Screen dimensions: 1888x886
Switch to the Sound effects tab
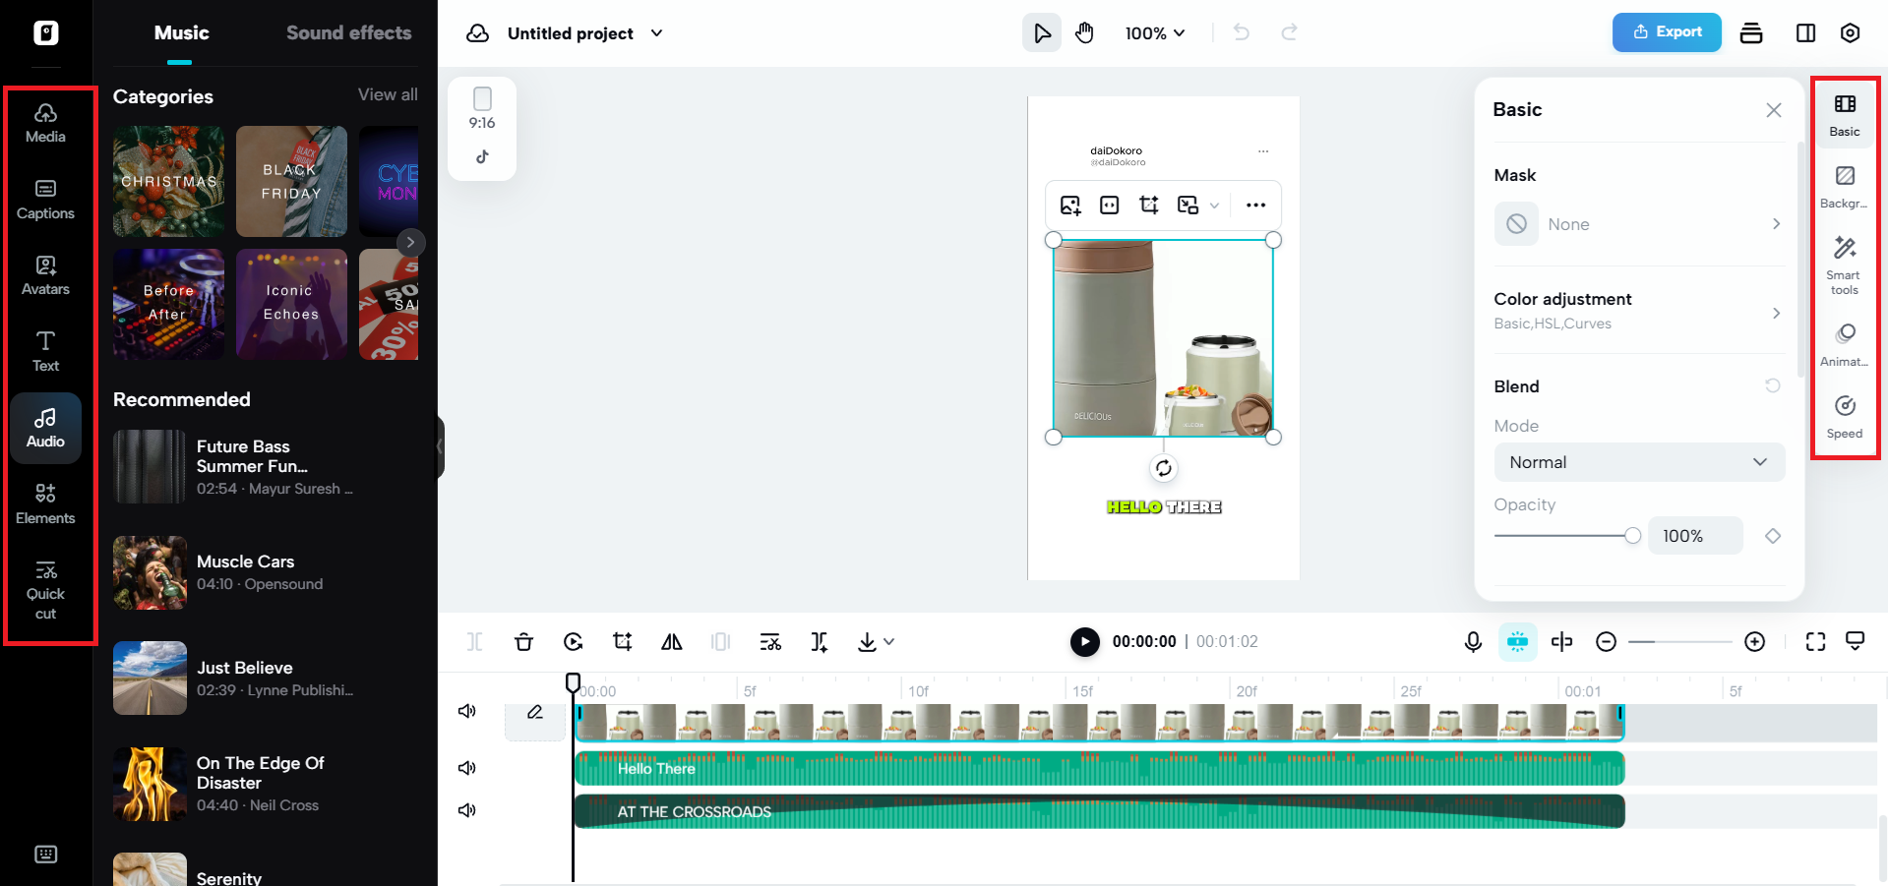pos(349,32)
